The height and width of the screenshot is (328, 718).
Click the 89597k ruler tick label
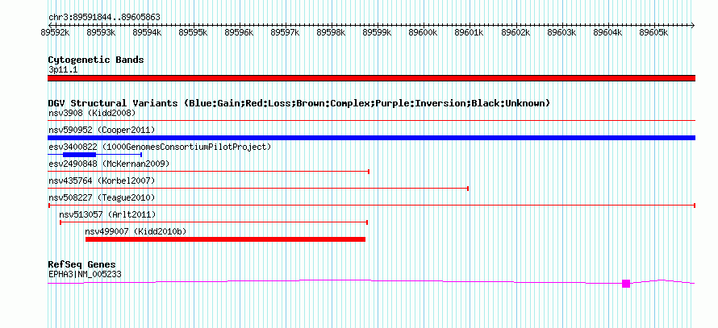click(x=286, y=32)
